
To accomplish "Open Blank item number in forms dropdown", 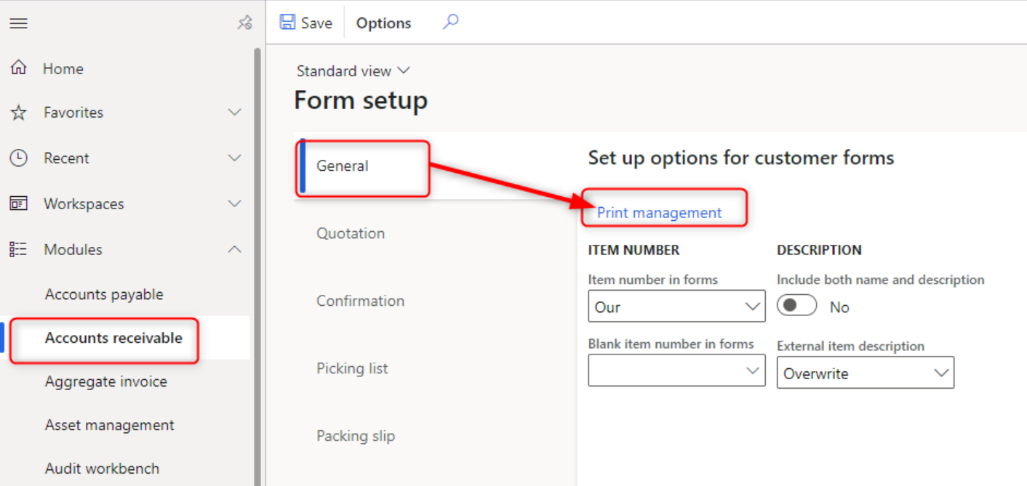I will (676, 370).
